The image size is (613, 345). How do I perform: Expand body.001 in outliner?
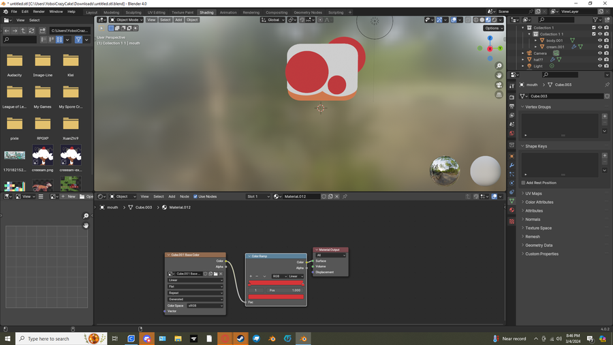point(535,40)
